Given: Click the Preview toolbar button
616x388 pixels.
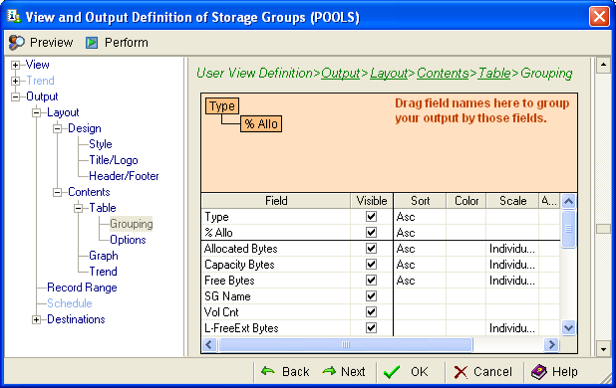Looking at the screenshot, I should (x=41, y=43).
